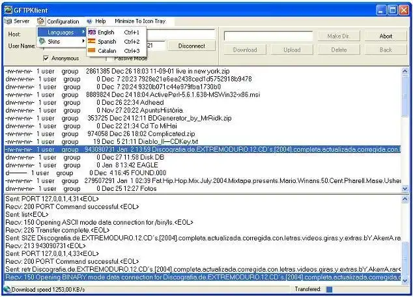Select file '11-09-01 live in new york.zip'
Viewport: 413px width, 297px height.
pyautogui.click(x=203, y=71)
